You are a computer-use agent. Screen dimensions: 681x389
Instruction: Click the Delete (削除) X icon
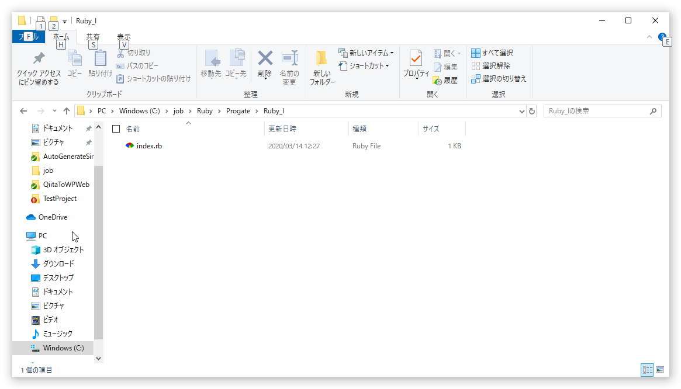point(265,58)
